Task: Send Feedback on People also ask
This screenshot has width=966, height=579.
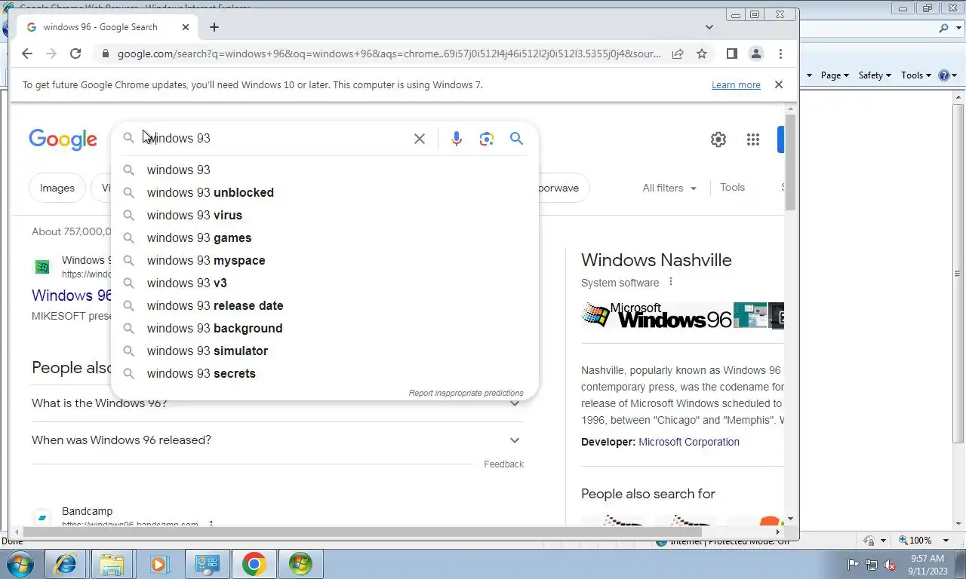Action: click(x=503, y=464)
